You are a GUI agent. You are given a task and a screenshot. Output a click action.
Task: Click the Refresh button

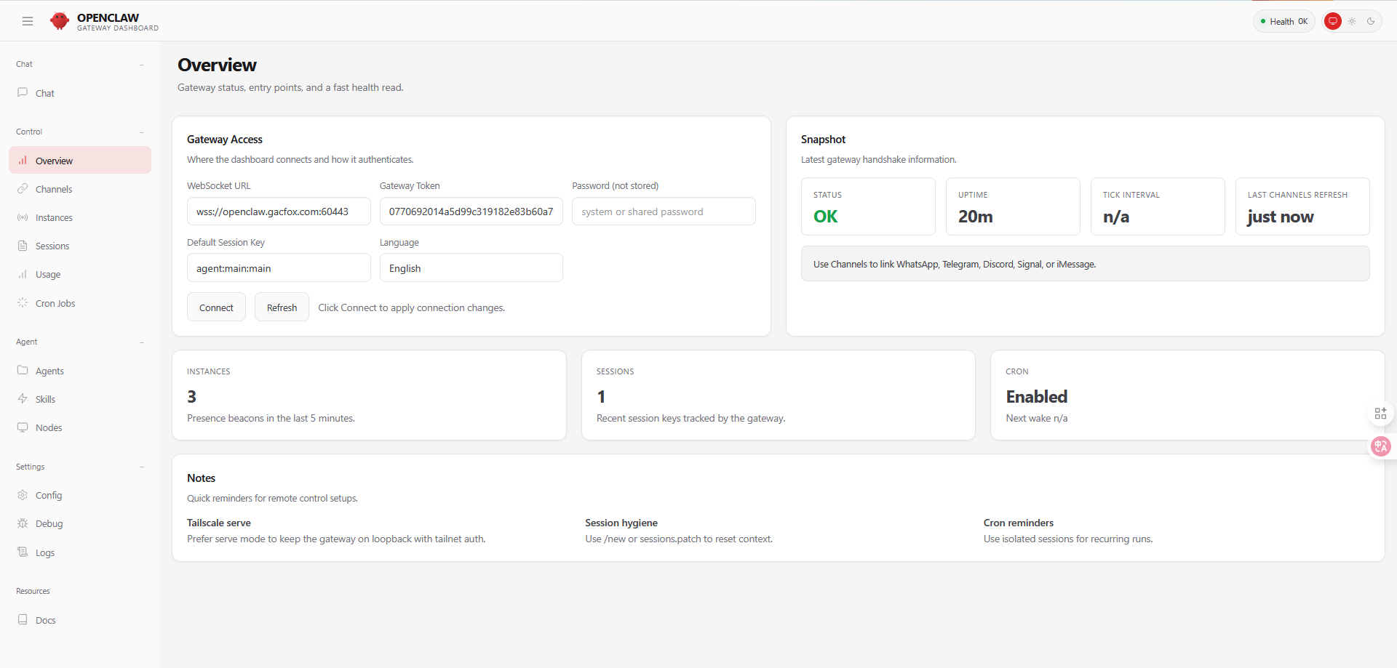pyautogui.click(x=282, y=307)
